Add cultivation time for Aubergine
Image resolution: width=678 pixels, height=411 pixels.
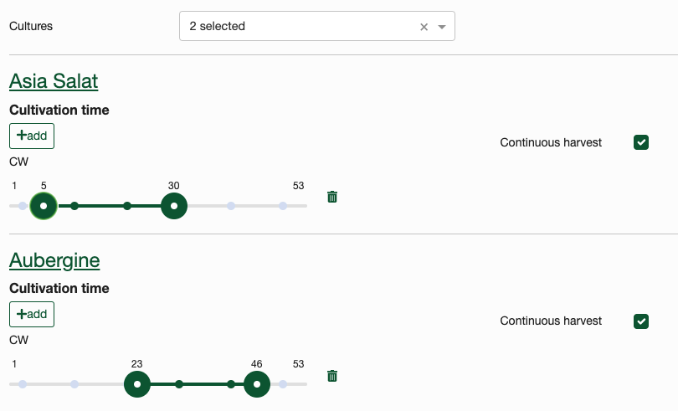pos(32,314)
